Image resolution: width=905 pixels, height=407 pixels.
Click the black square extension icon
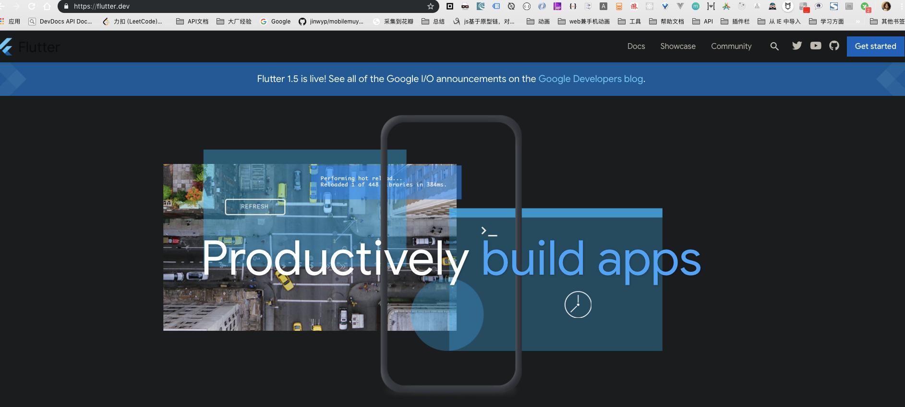(x=450, y=6)
